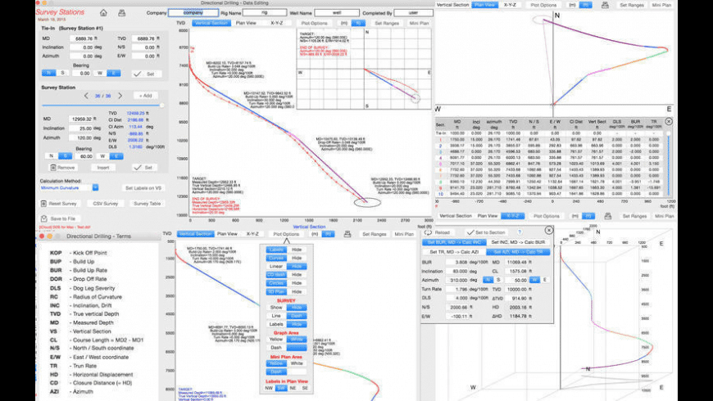Go to the next survey station with the right chevron
The height and width of the screenshot is (401, 713).
point(120,96)
